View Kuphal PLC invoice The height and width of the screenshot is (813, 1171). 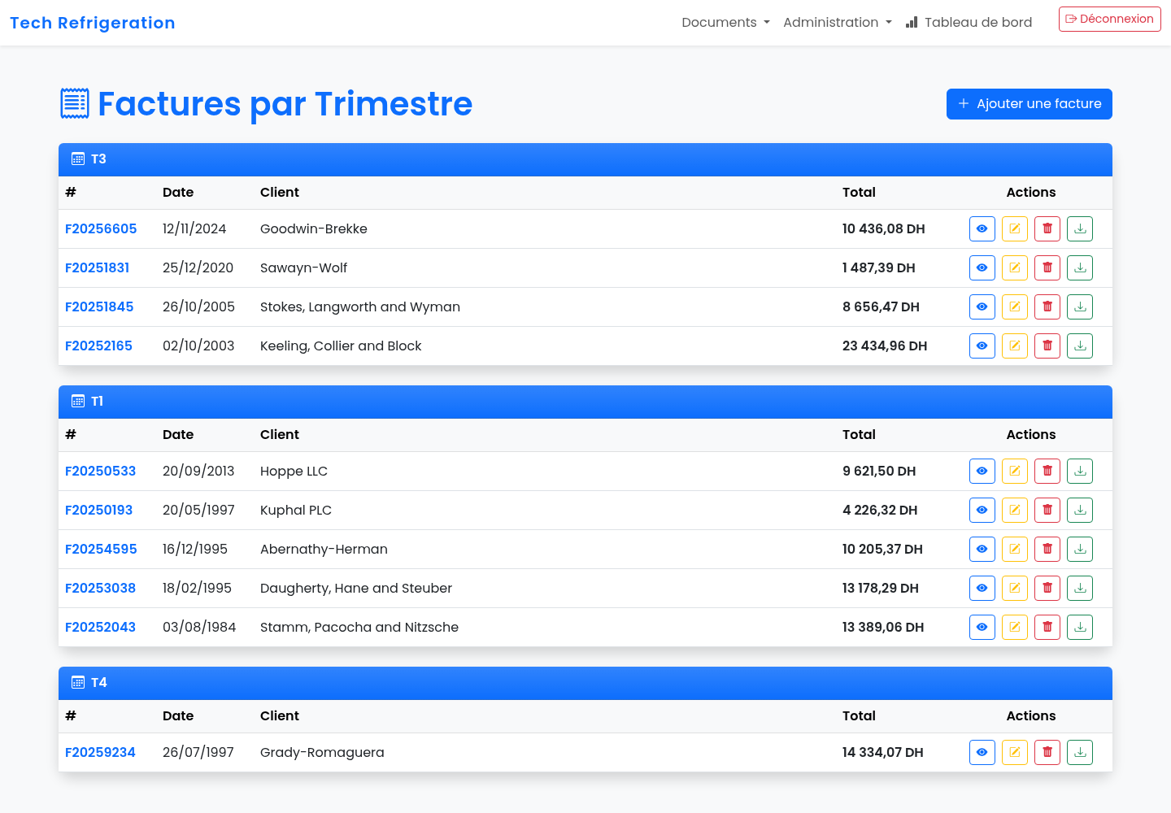[982, 511]
